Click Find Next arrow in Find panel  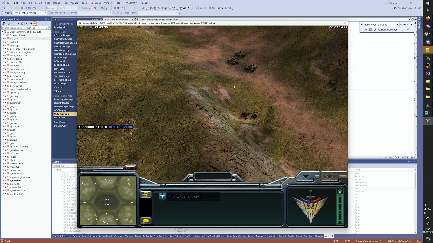pyautogui.click(x=405, y=25)
